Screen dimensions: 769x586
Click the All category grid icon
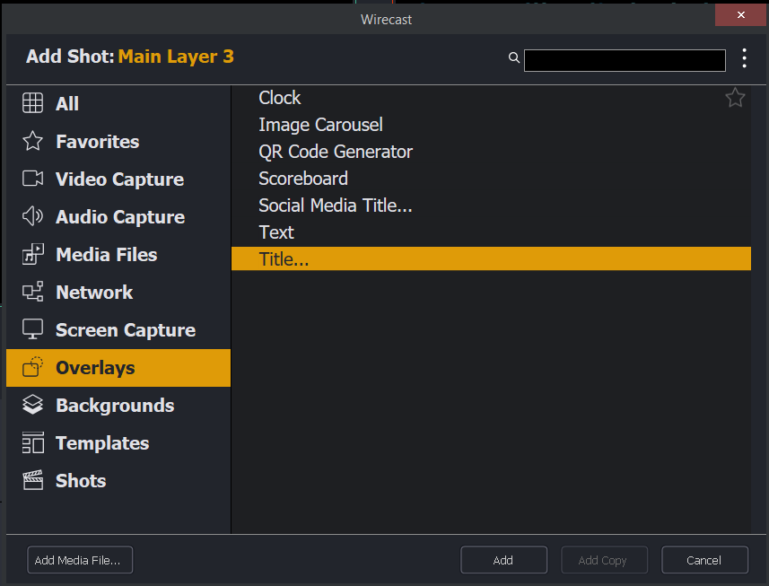[x=33, y=103]
